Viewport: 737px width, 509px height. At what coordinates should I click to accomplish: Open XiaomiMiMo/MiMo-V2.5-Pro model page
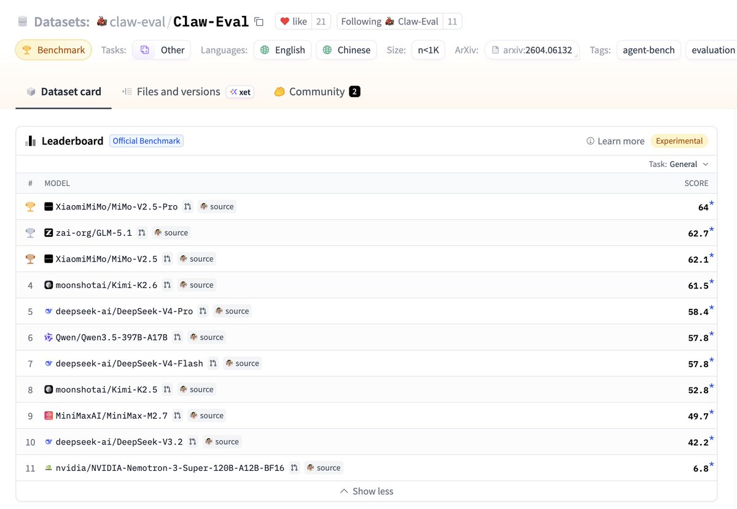[117, 207]
